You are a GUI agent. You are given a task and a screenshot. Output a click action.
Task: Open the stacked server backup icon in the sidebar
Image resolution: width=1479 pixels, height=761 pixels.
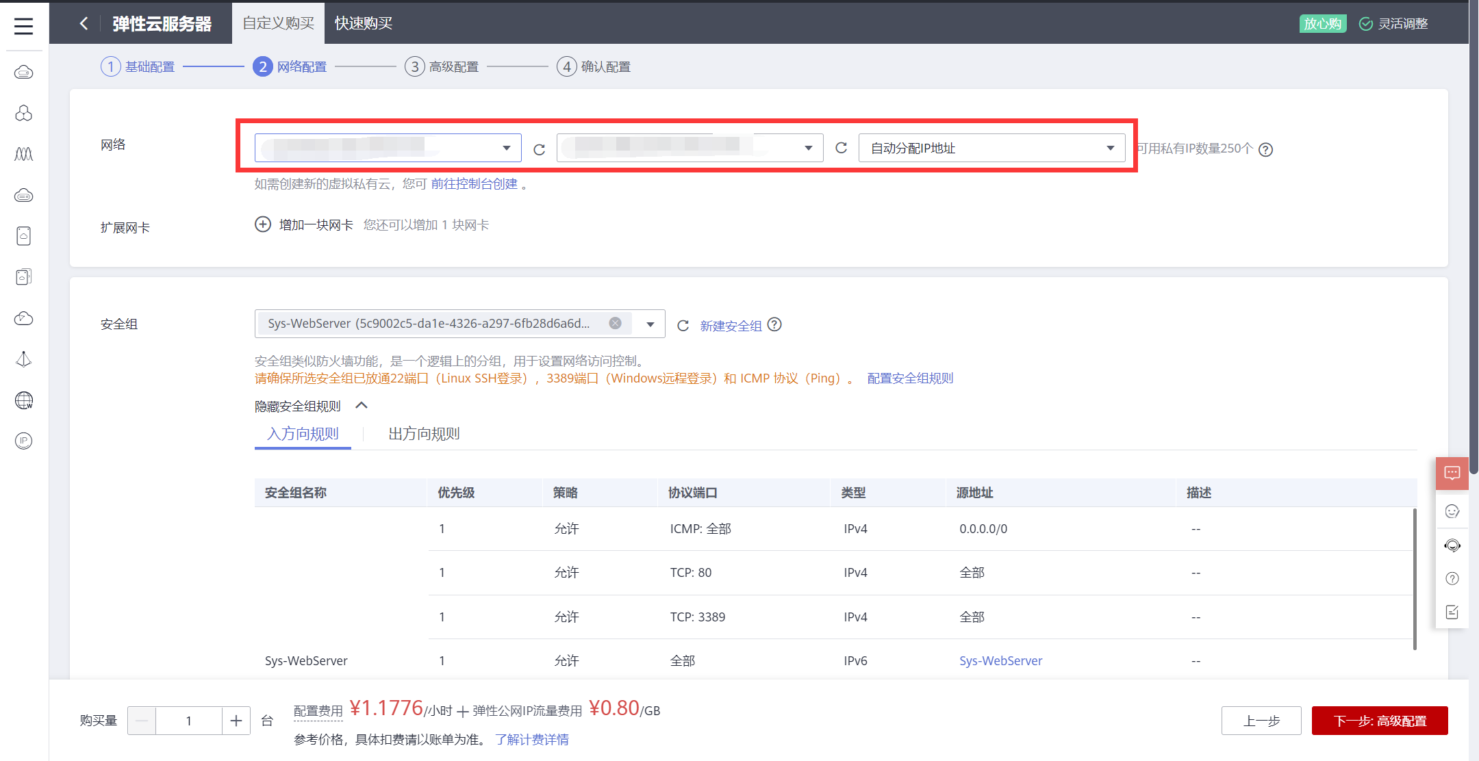[x=24, y=277]
